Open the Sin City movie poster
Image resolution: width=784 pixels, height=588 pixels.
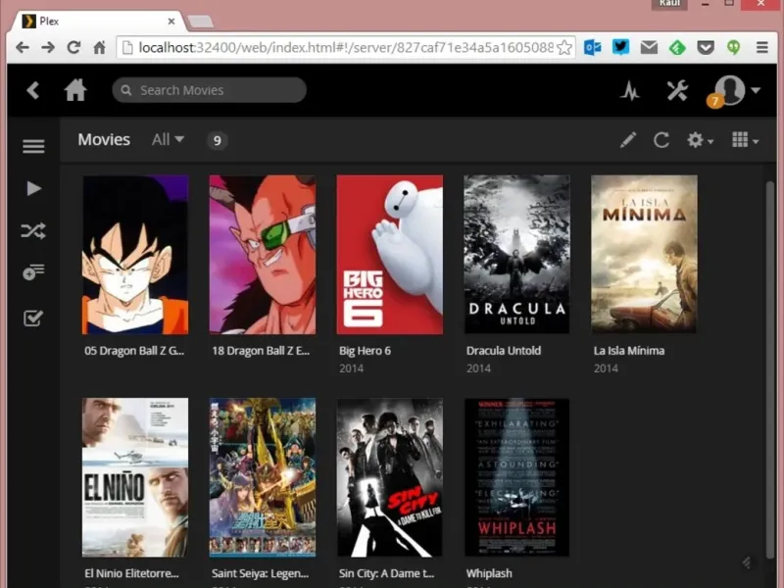click(x=389, y=477)
